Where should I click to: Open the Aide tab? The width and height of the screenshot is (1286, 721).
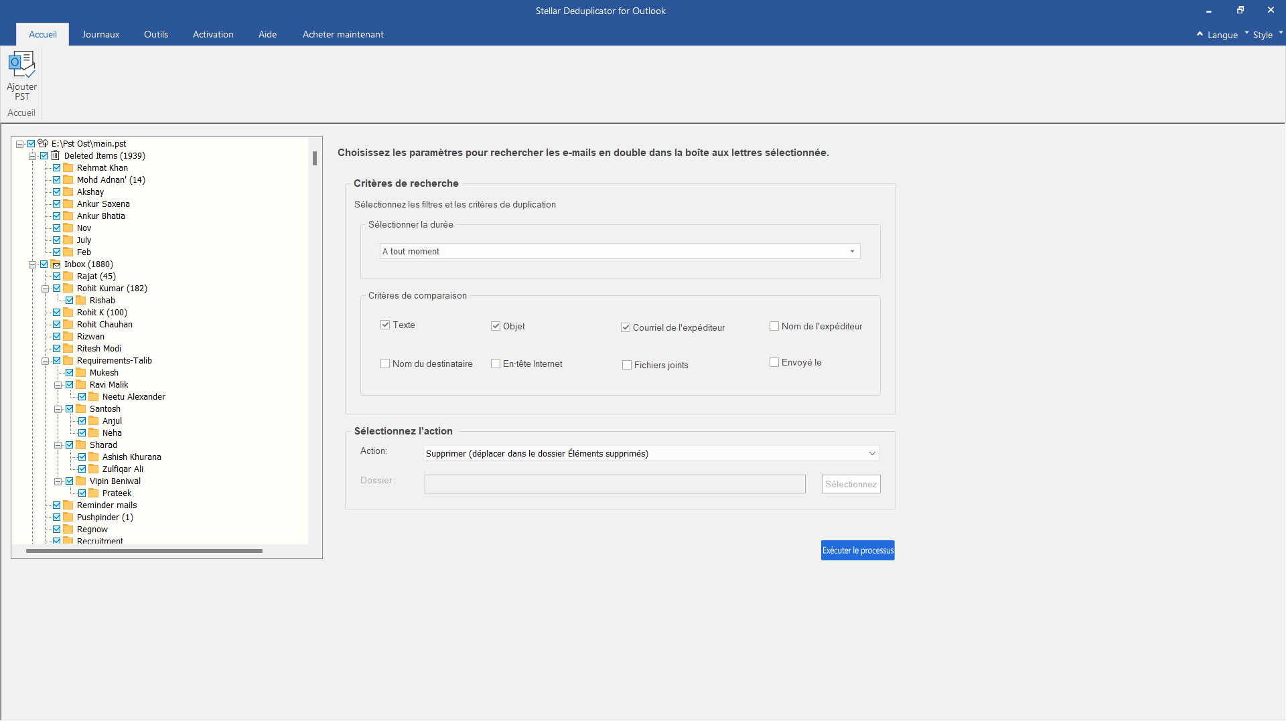coord(267,34)
